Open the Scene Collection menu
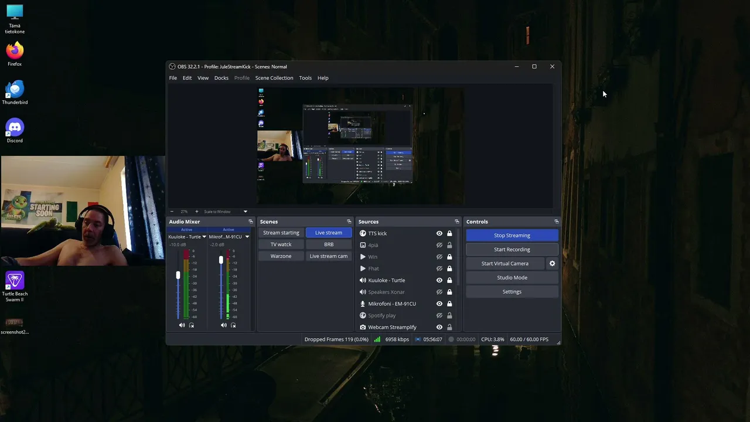 (274, 78)
